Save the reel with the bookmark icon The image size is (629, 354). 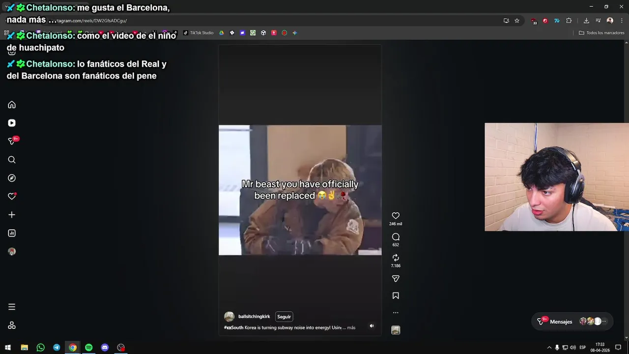click(x=396, y=296)
